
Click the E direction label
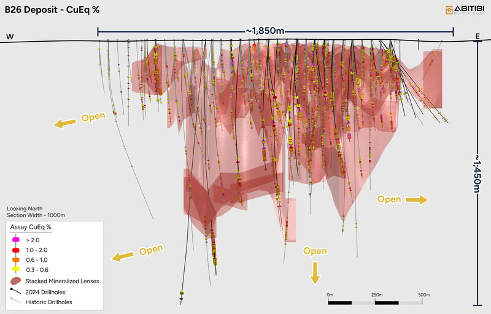click(x=477, y=37)
